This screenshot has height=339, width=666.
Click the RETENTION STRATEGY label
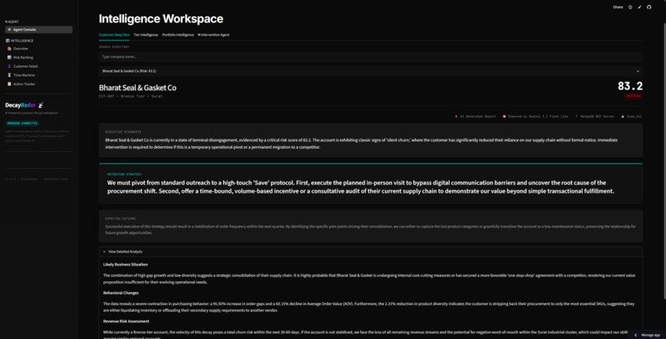tap(125, 174)
